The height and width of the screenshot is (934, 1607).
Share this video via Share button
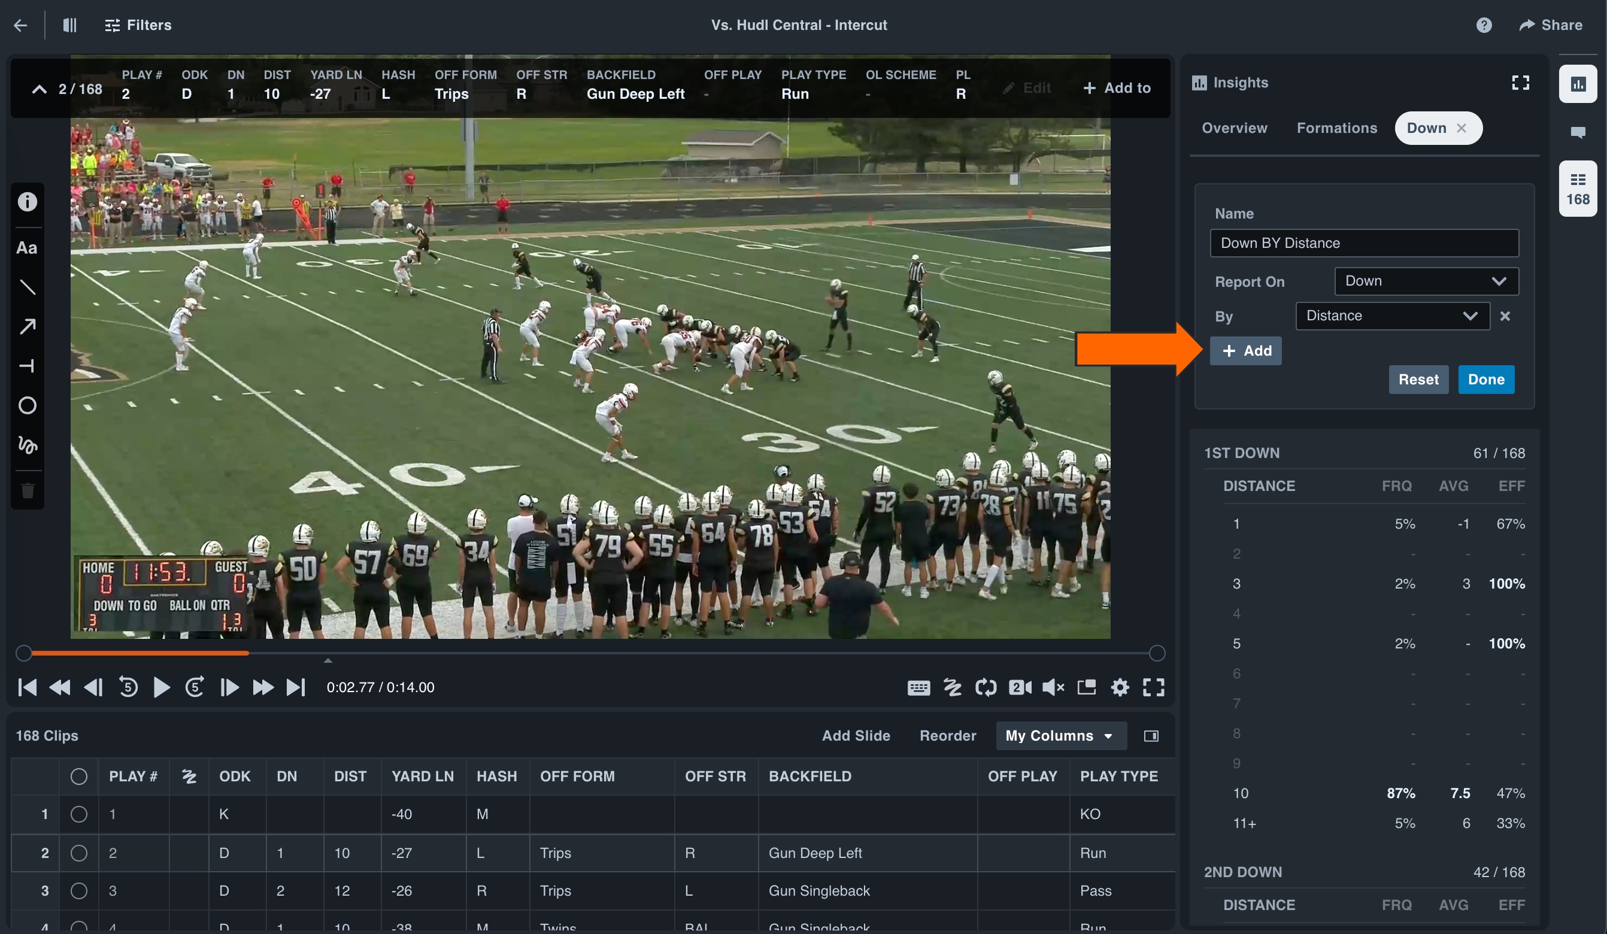pyautogui.click(x=1550, y=25)
